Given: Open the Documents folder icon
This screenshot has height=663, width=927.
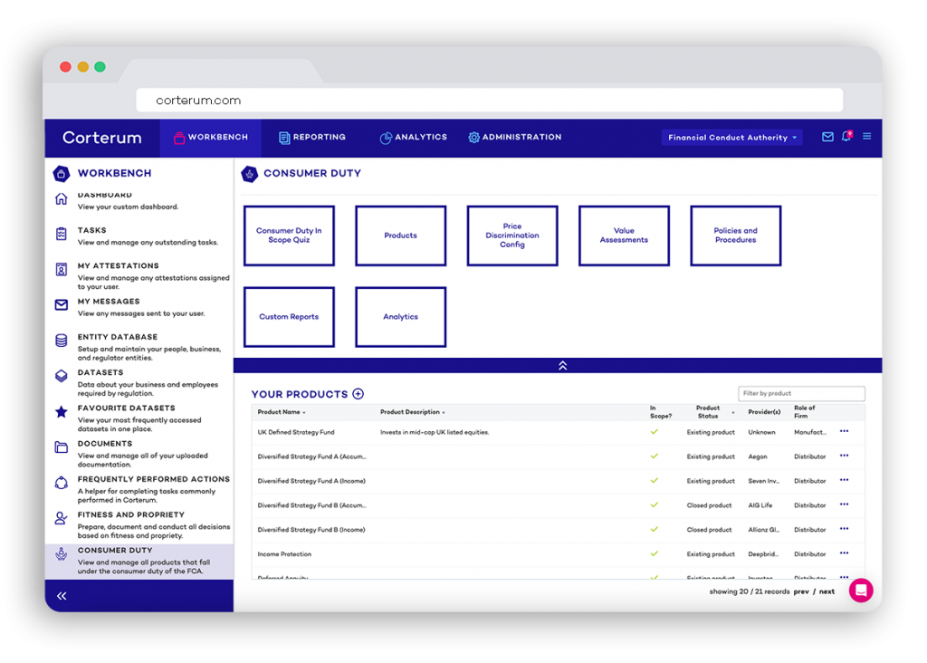Looking at the screenshot, I should coord(61,447).
